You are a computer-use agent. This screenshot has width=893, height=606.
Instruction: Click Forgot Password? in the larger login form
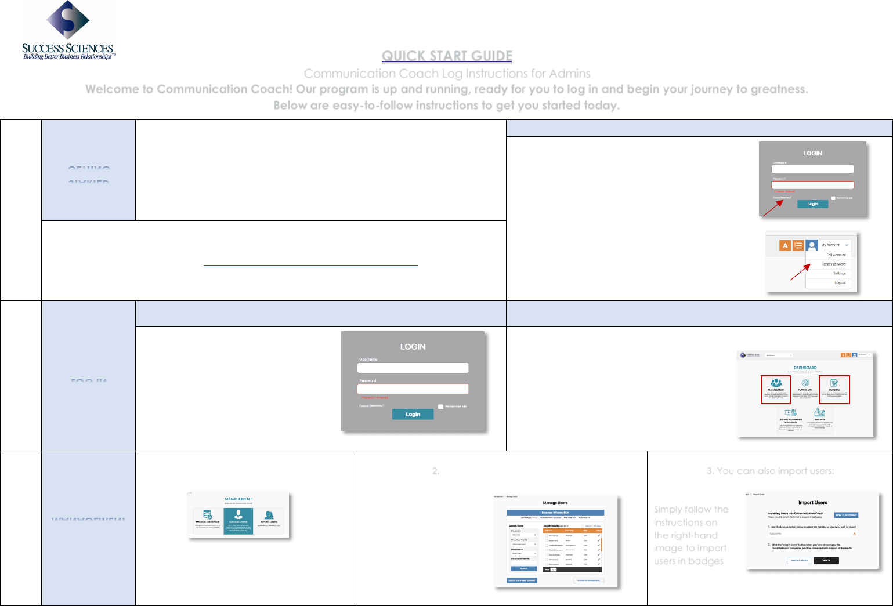tap(372, 405)
